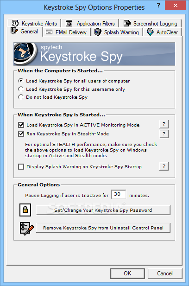The height and width of the screenshot is (286, 189).
Task: Open help for ACTIVE Monitoring Mode
Action: click(164, 124)
